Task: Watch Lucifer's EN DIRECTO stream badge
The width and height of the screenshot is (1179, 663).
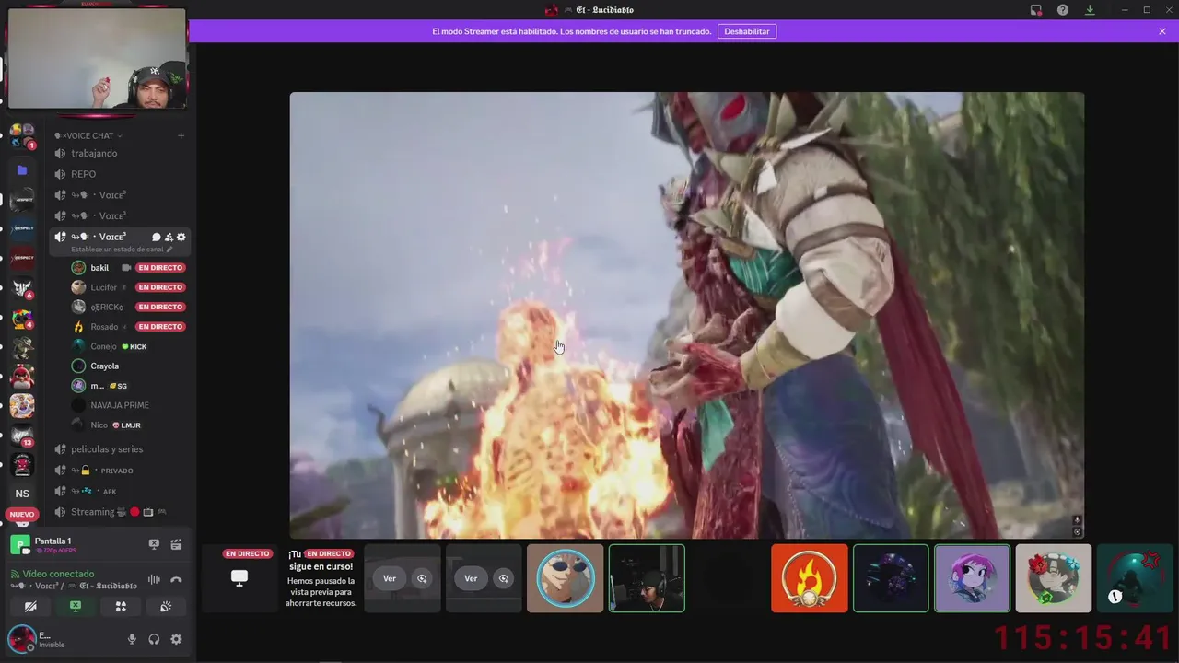Action: [160, 287]
